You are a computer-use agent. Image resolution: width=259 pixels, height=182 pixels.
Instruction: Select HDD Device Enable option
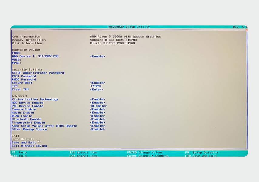28,103
